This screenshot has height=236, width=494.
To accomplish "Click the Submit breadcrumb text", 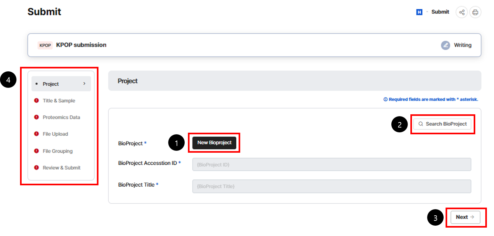I will click(x=440, y=12).
